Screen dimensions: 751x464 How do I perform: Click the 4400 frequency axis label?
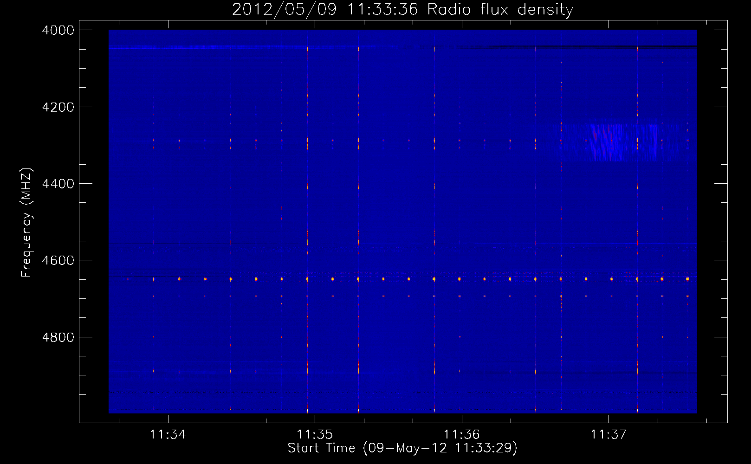pyautogui.click(x=58, y=184)
